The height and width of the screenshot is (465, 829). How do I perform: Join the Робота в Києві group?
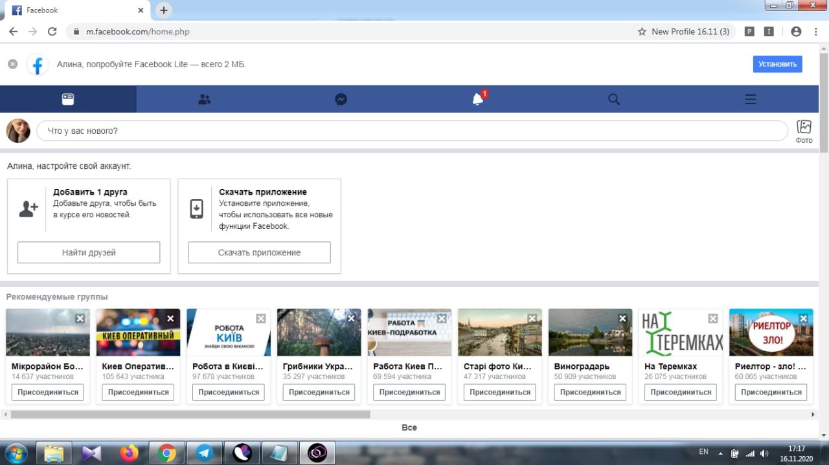click(229, 392)
